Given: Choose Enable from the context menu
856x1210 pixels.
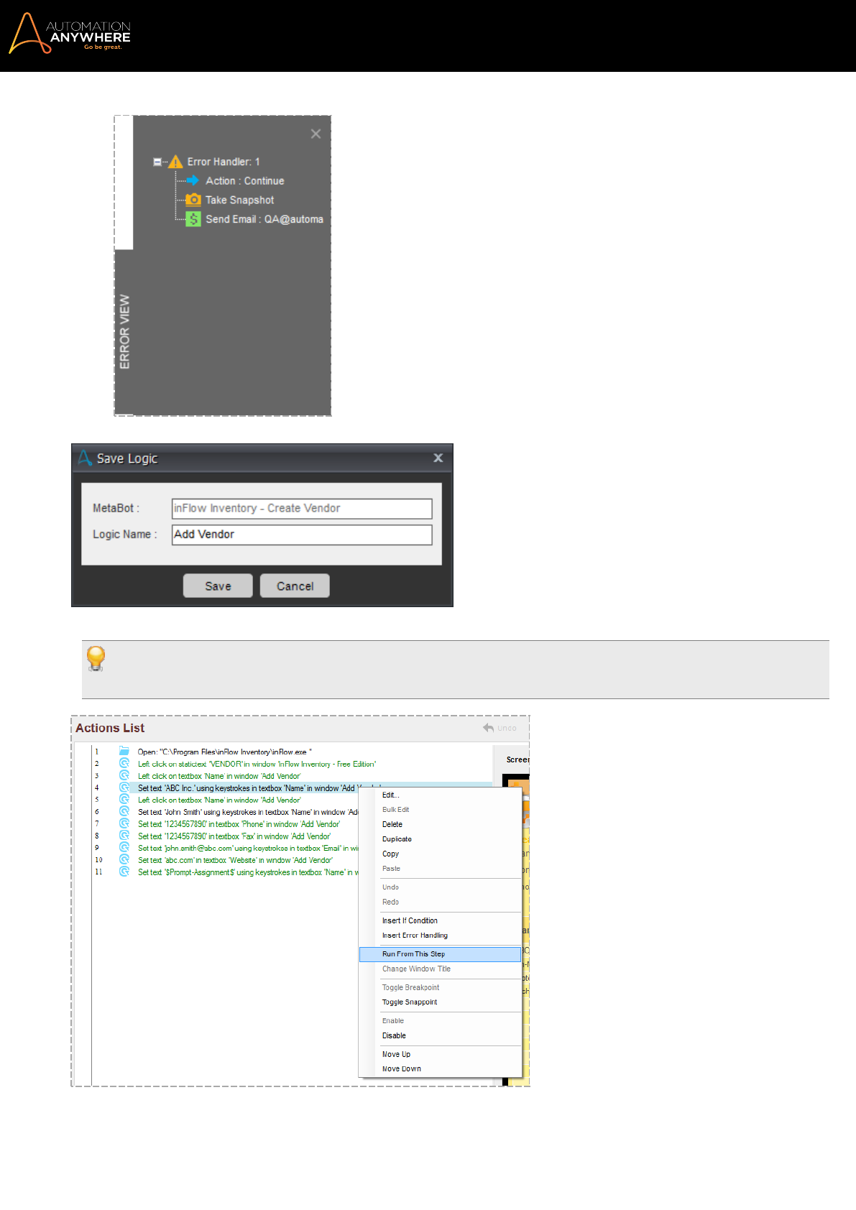Looking at the screenshot, I should point(440,1021).
